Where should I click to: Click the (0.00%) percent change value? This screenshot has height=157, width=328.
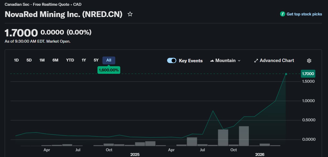coord(79,32)
